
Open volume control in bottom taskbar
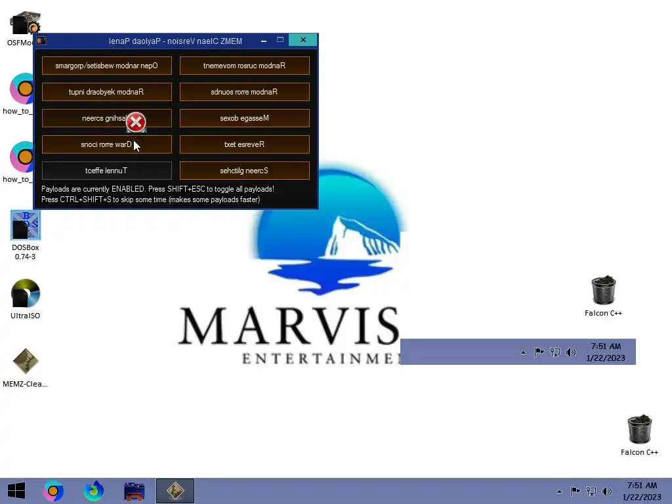pyautogui.click(x=606, y=491)
